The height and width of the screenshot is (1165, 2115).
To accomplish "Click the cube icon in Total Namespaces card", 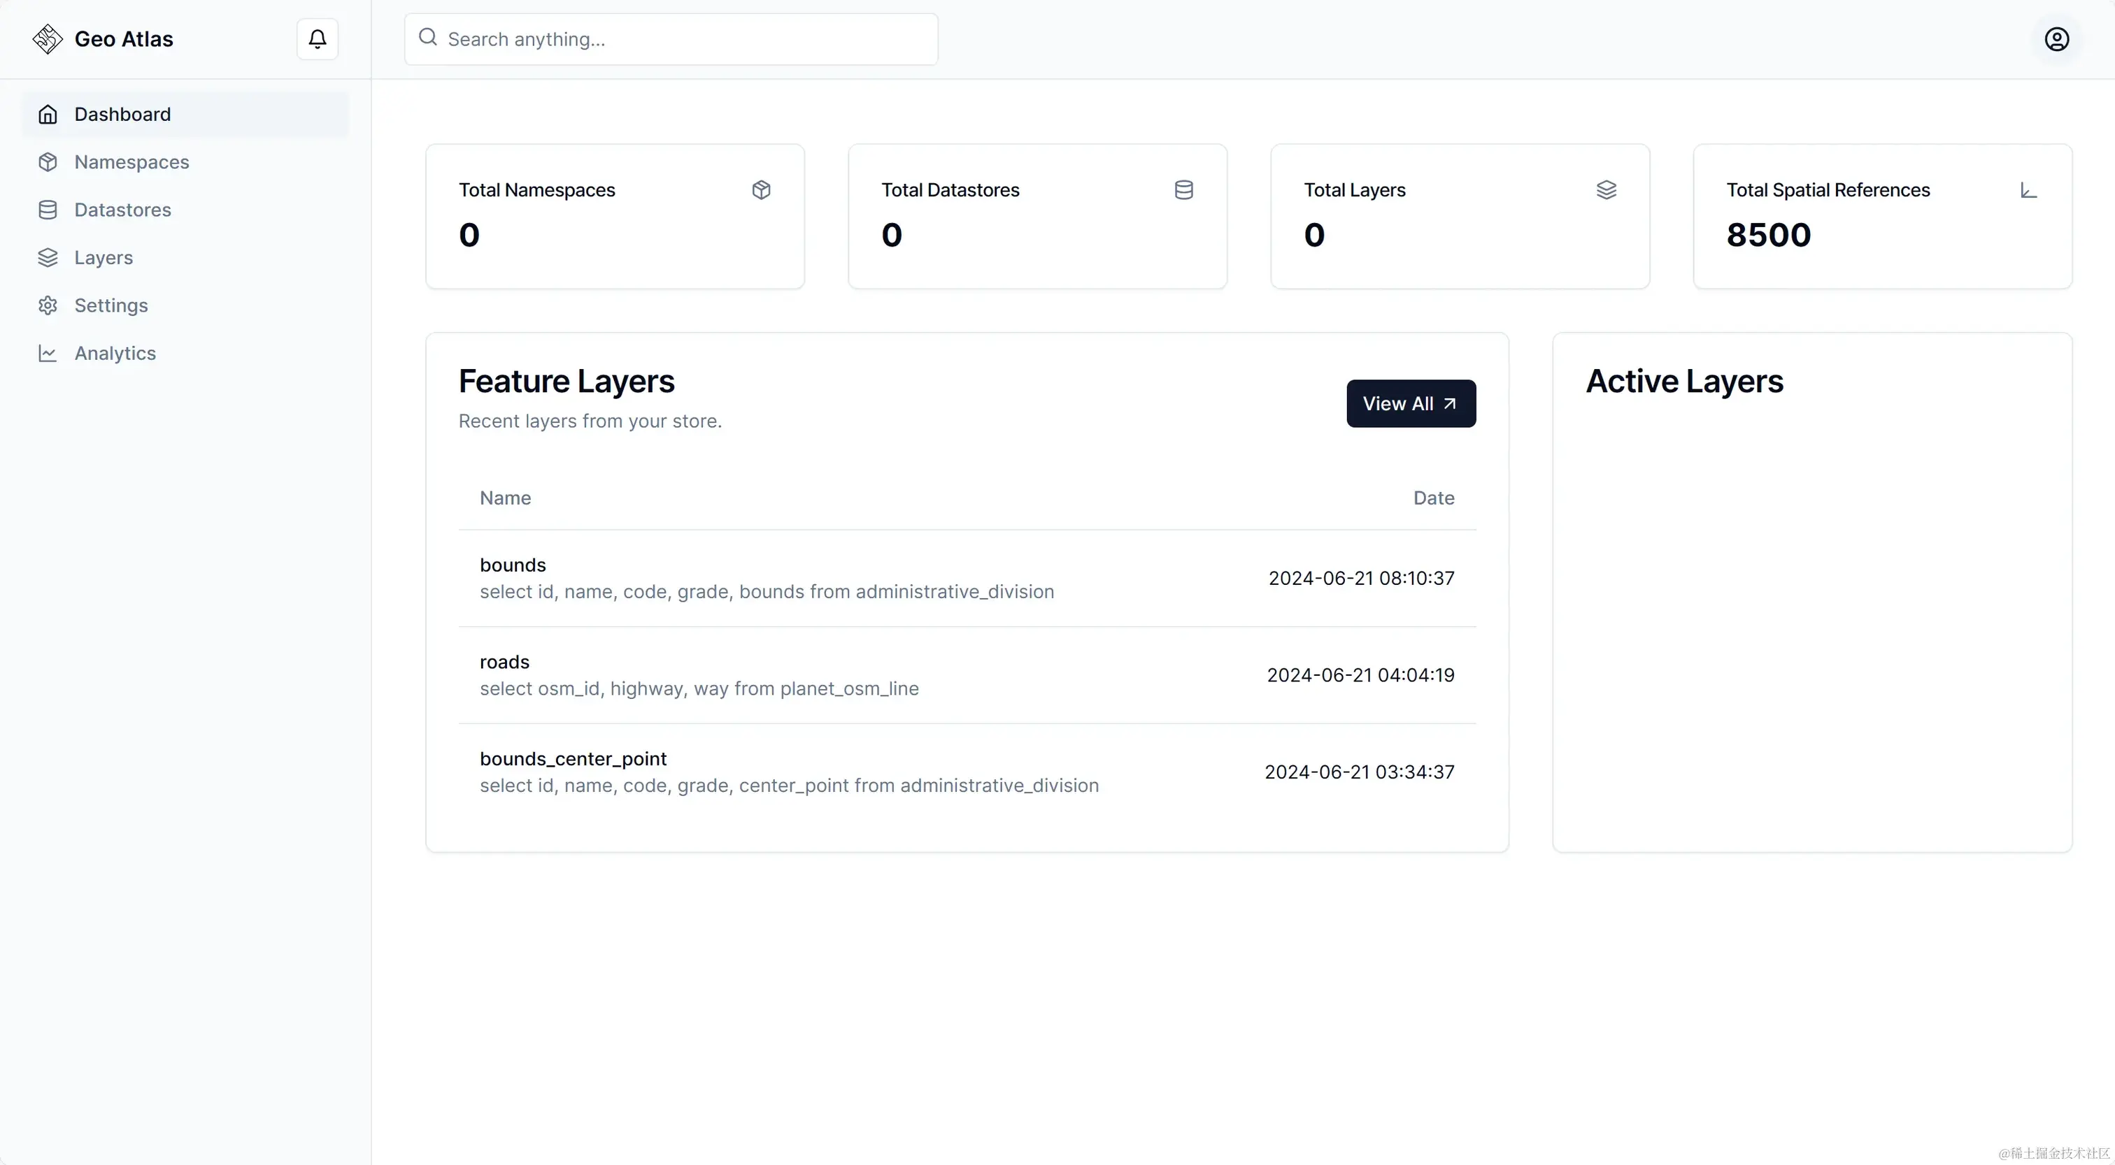I will 761,190.
